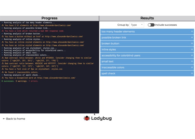Click warning icon beside 3 inaccessible colors

pos(3,72)
